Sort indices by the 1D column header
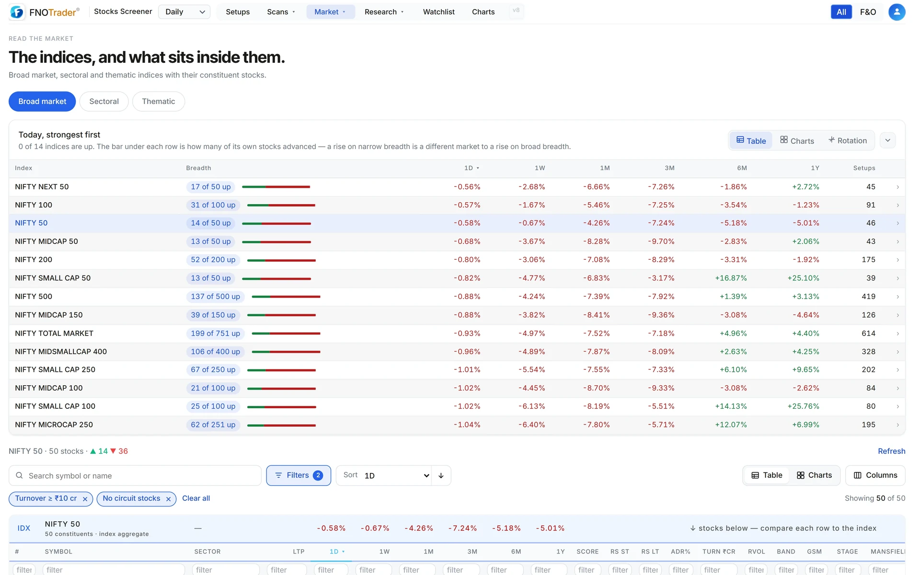 click(x=471, y=168)
